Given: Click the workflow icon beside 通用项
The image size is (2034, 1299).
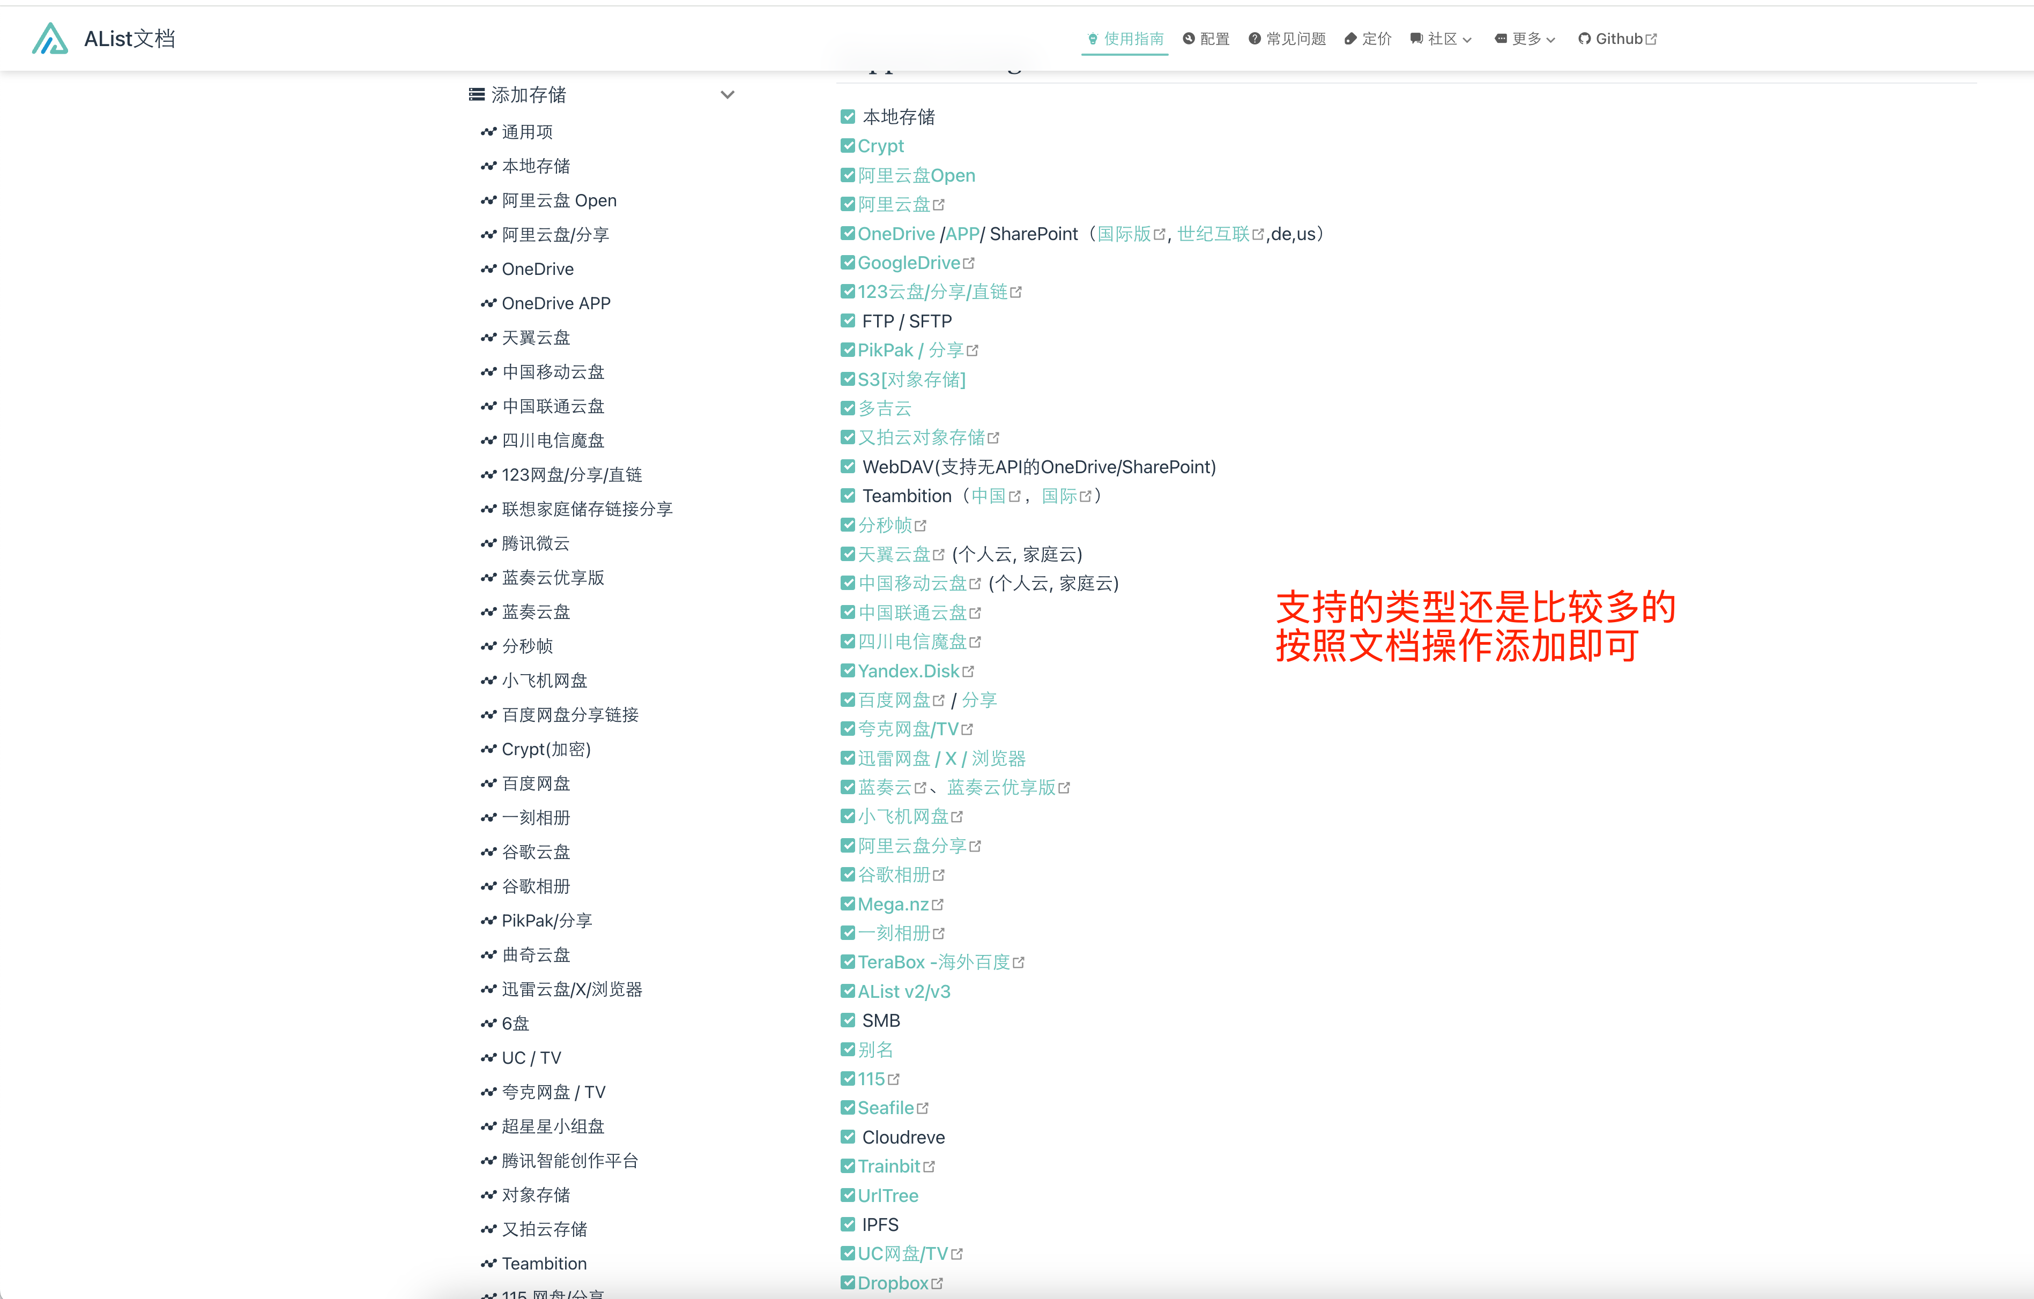Looking at the screenshot, I should (x=488, y=132).
